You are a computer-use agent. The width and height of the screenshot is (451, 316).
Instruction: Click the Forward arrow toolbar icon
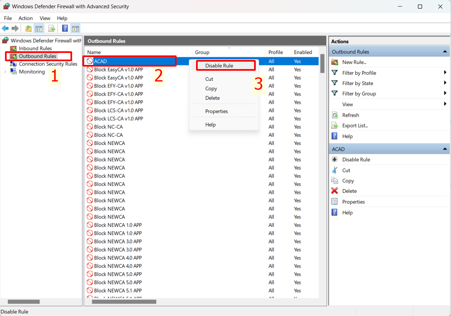(x=15, y=29)
